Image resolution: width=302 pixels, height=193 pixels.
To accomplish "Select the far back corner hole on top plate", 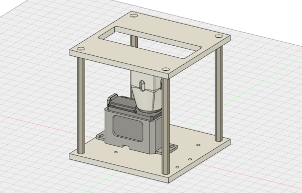I will [134, 16].
